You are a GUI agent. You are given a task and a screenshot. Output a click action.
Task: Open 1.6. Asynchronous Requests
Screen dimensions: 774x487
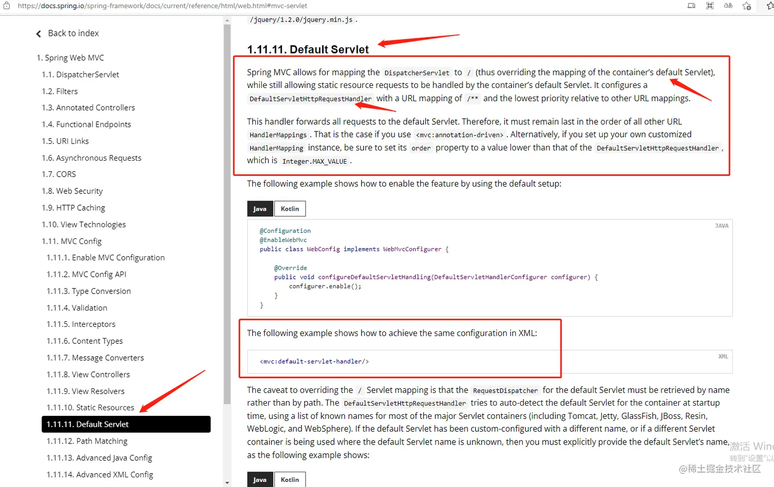click(x=92, y=158)
